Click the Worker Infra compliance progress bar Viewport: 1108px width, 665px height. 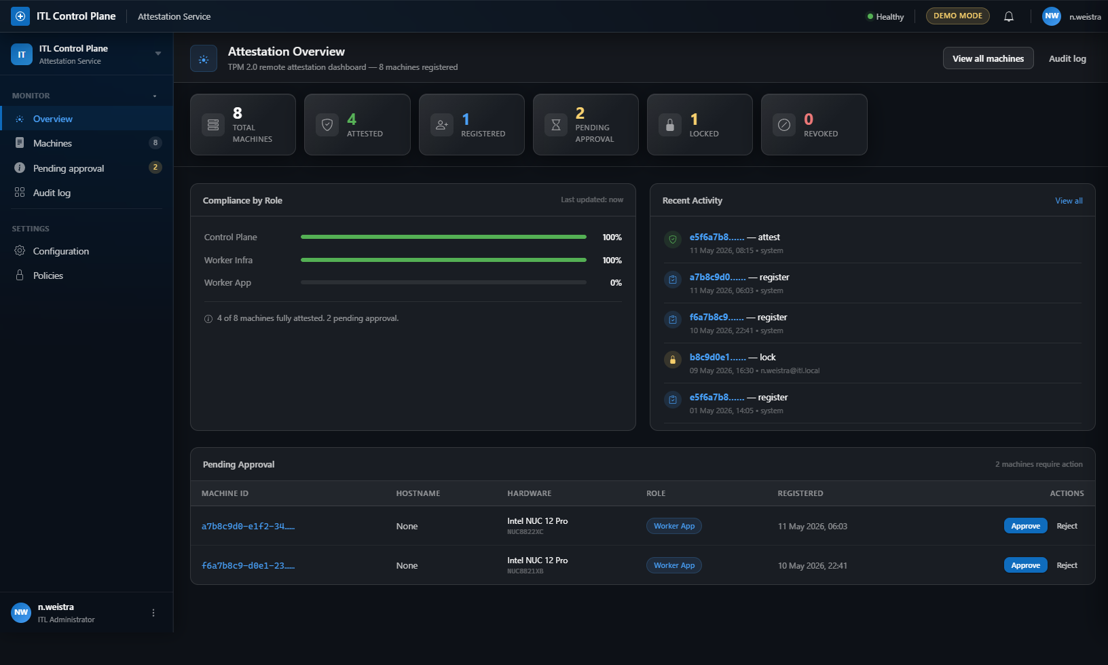[x=443, y=260]
